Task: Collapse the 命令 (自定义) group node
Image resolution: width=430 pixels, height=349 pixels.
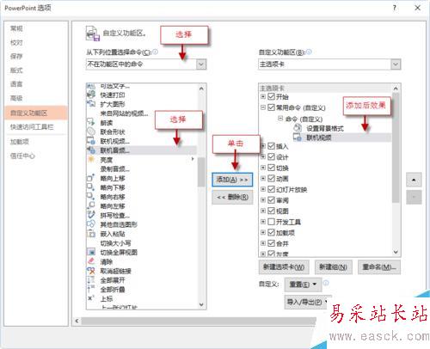Action: (x=280, y=119)
